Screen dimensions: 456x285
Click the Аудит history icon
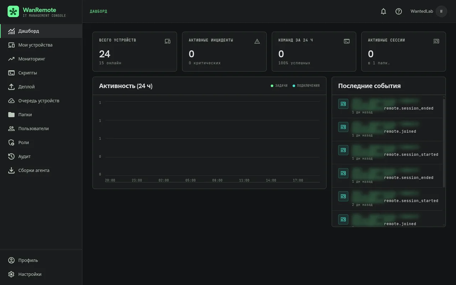click(11, 156)
